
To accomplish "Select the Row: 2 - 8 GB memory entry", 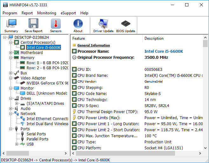I will [47, 68].
